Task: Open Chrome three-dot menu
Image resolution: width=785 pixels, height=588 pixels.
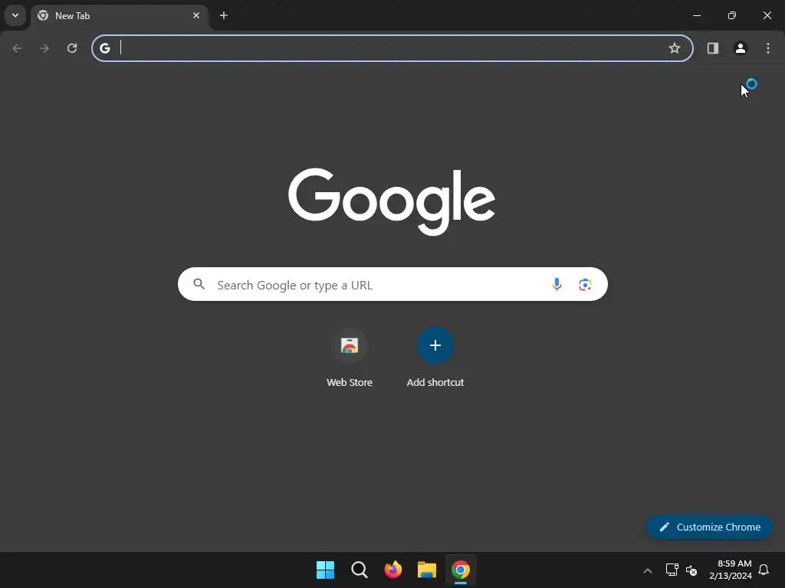Action: point(768,48)
